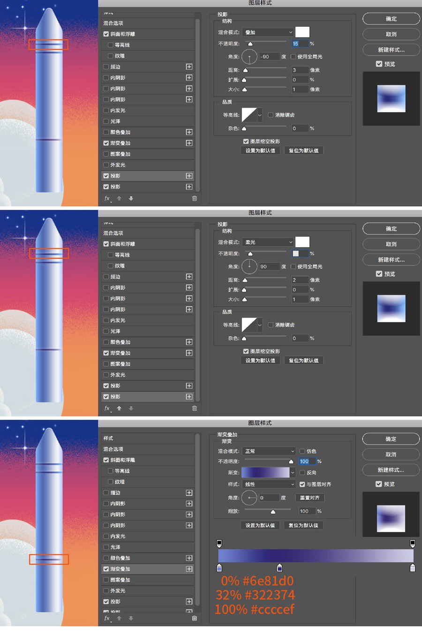Viewport: 422px width, 634px height.
Task: Click the gradient angle dial showing 0 degrees
Action: point(249,498)
